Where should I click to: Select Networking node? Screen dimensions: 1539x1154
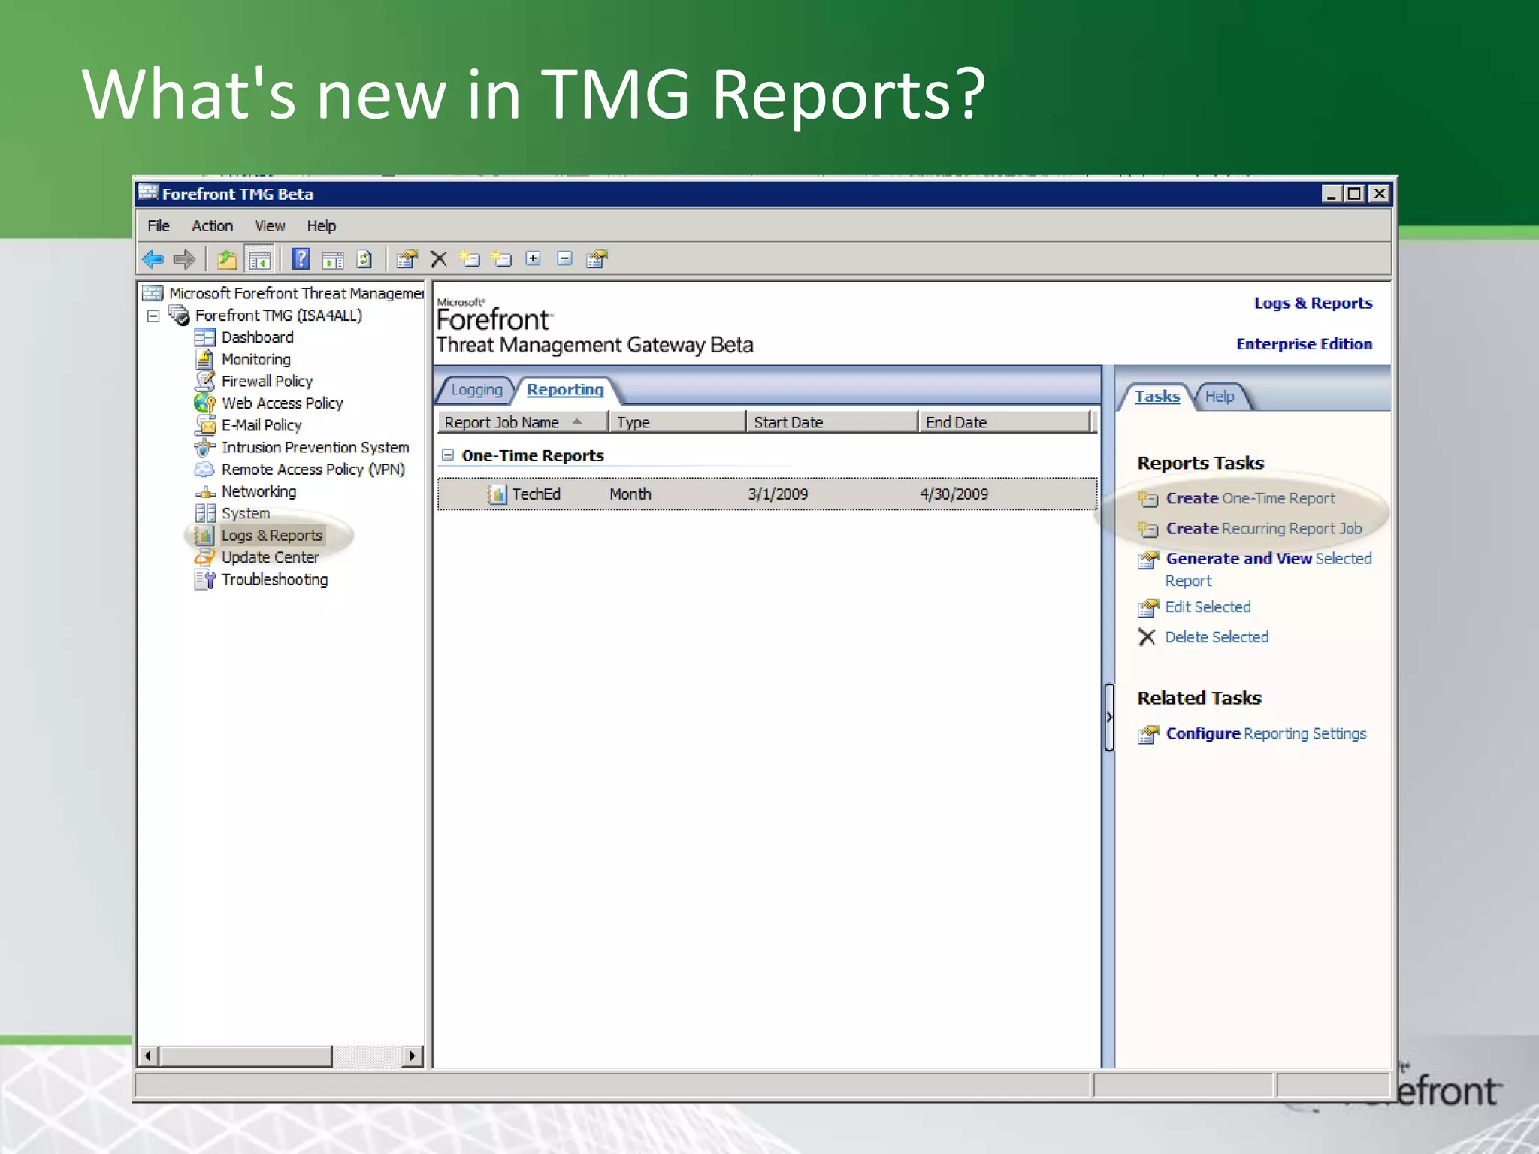[x=259, y=491]
